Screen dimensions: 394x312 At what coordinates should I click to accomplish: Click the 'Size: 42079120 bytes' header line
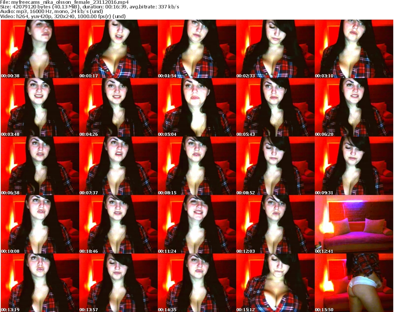click(x=89, y=7)
